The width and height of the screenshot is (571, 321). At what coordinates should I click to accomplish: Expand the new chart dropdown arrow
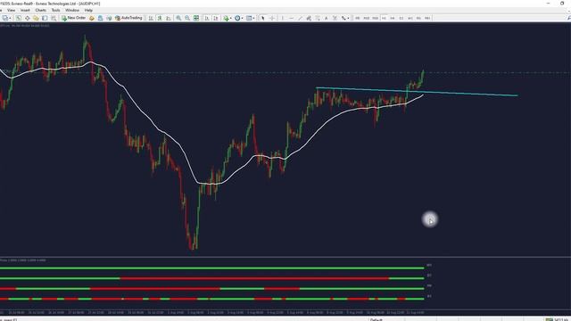pyautogui.click(x=10, y=18)
